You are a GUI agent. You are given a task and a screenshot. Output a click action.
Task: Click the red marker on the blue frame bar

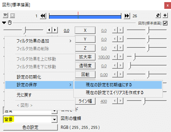[78, 15]
